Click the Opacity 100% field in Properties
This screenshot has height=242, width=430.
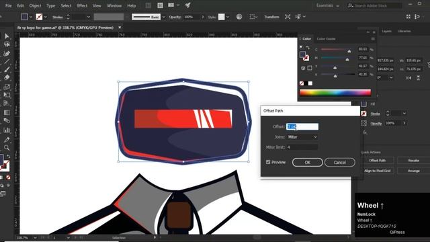[x=393, y=123]
